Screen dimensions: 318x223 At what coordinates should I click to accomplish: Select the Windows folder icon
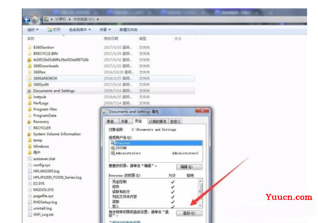coord(30,146)
